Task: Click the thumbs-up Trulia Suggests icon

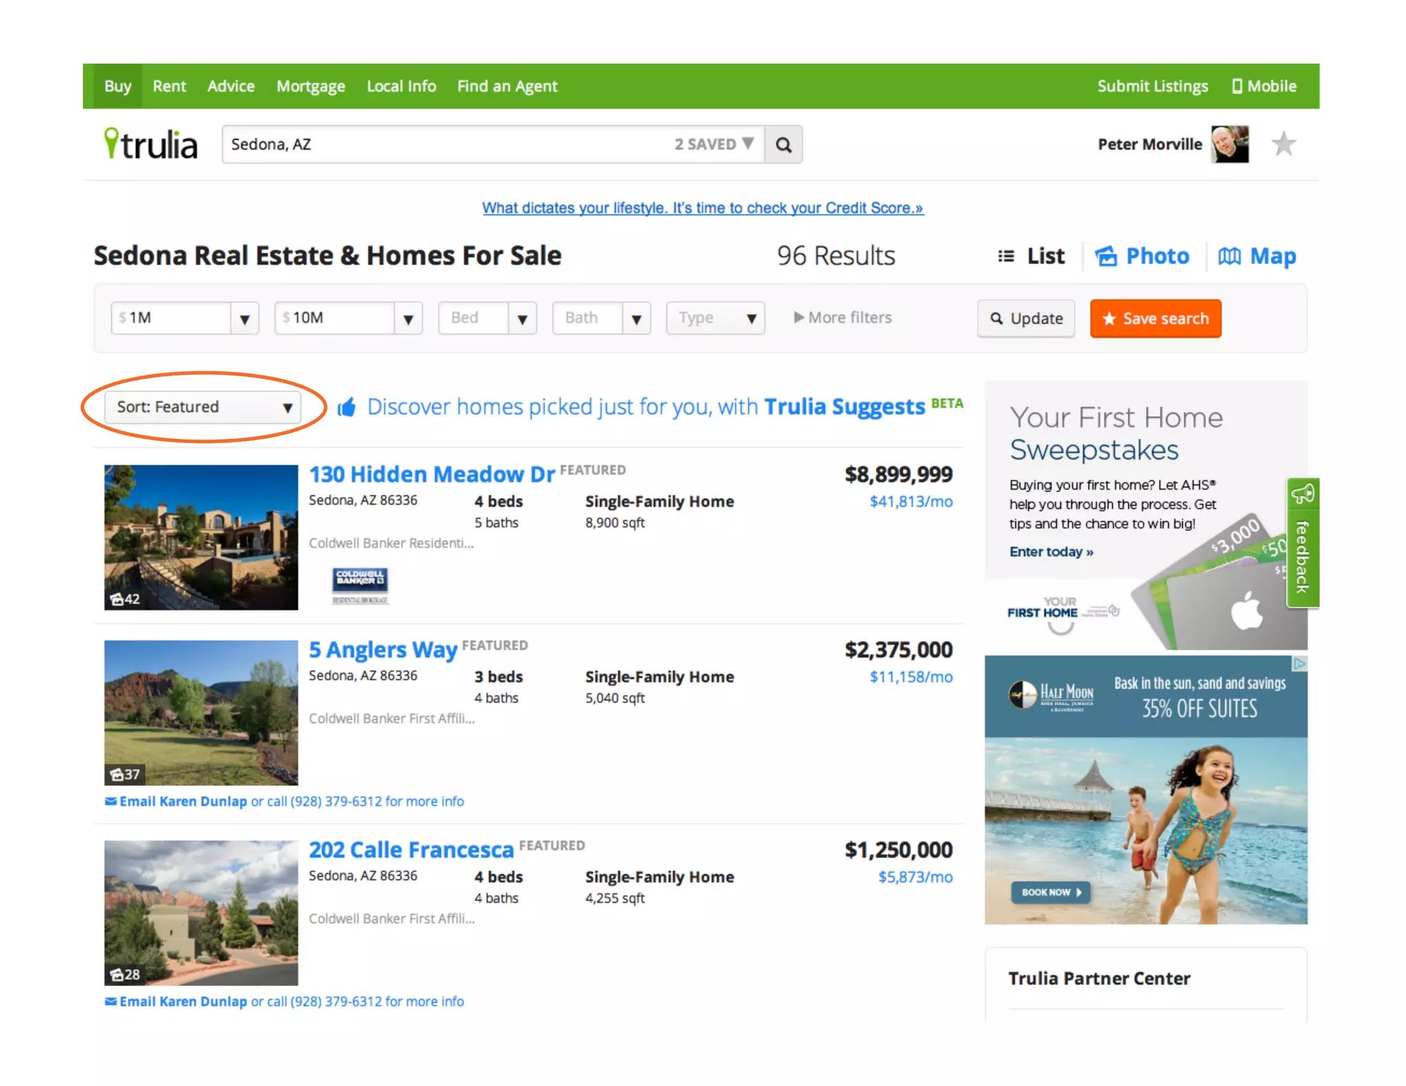Action: point(347,407)
